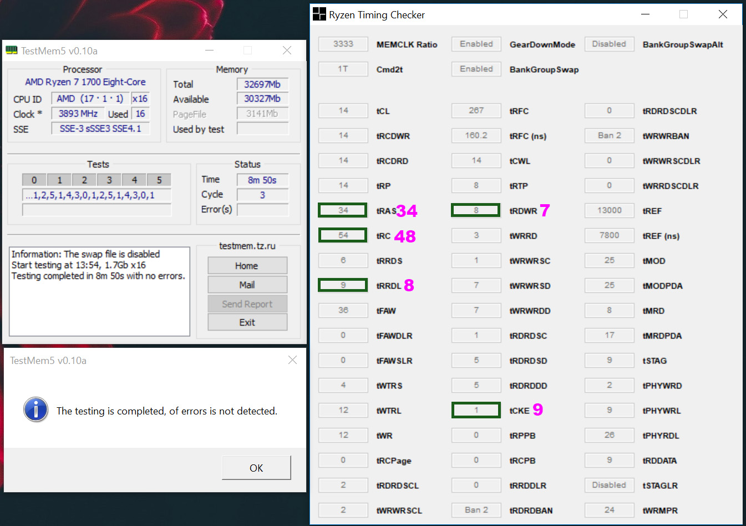Click the tRRDL value field showing 9
The image size is (746, 526).
pos(343,285)
